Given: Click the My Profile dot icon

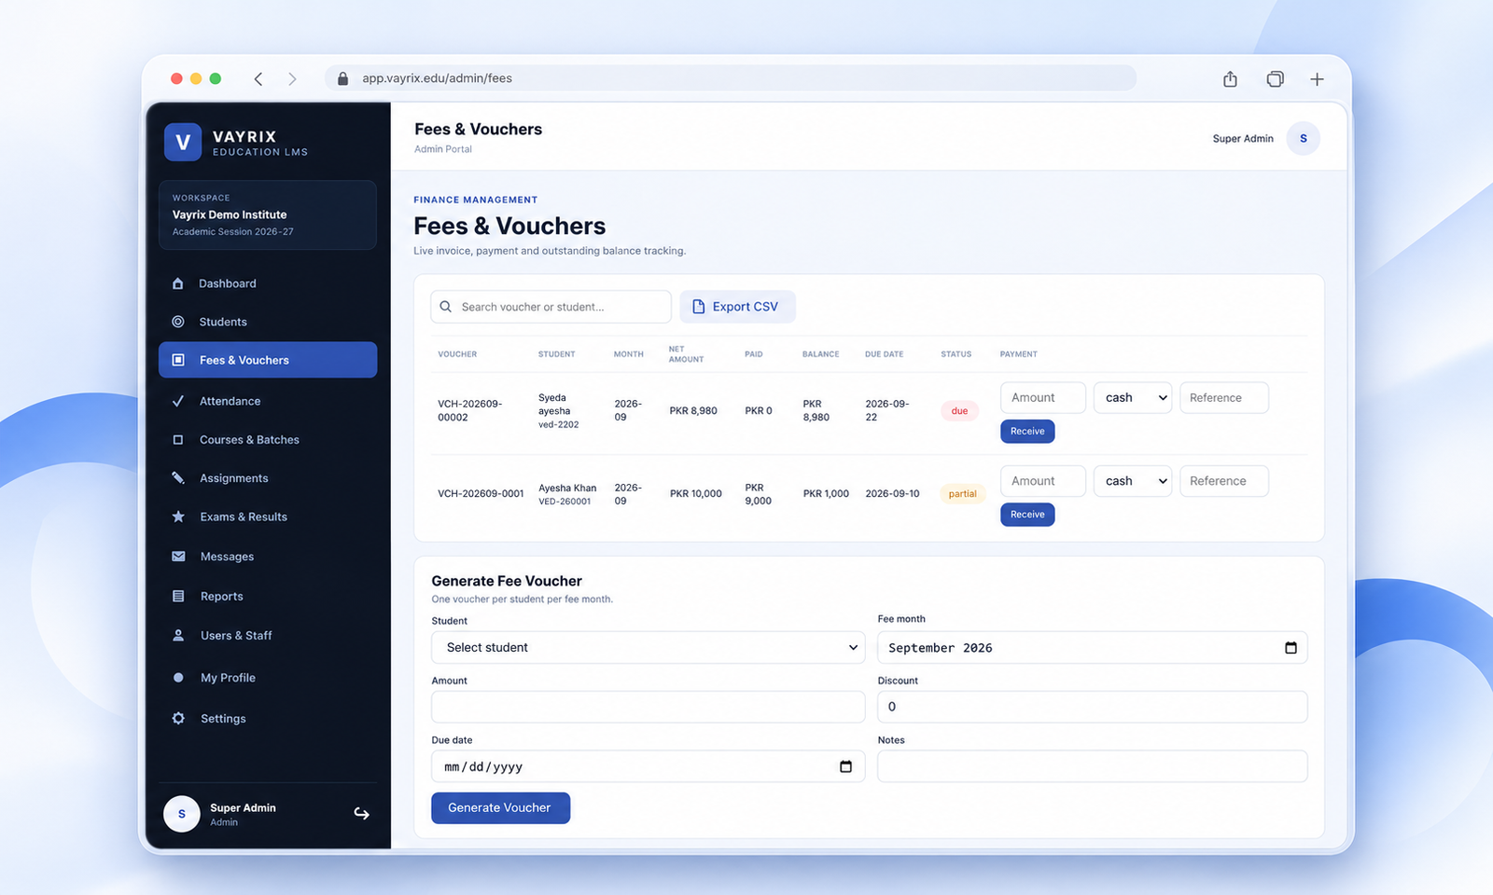Looking at the screenshot, I should pos(178,678).
